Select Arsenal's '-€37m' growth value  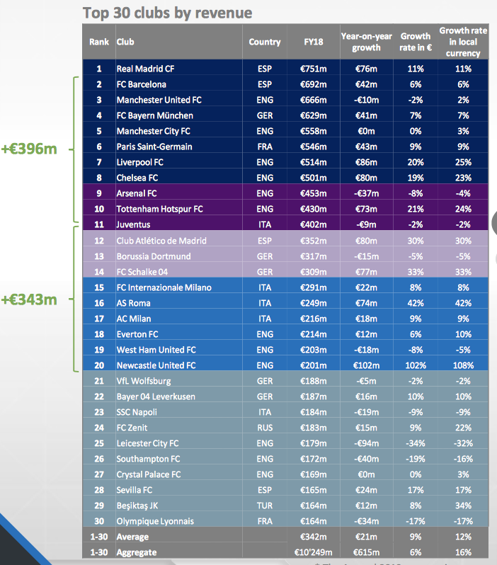(x=366, y=193)
